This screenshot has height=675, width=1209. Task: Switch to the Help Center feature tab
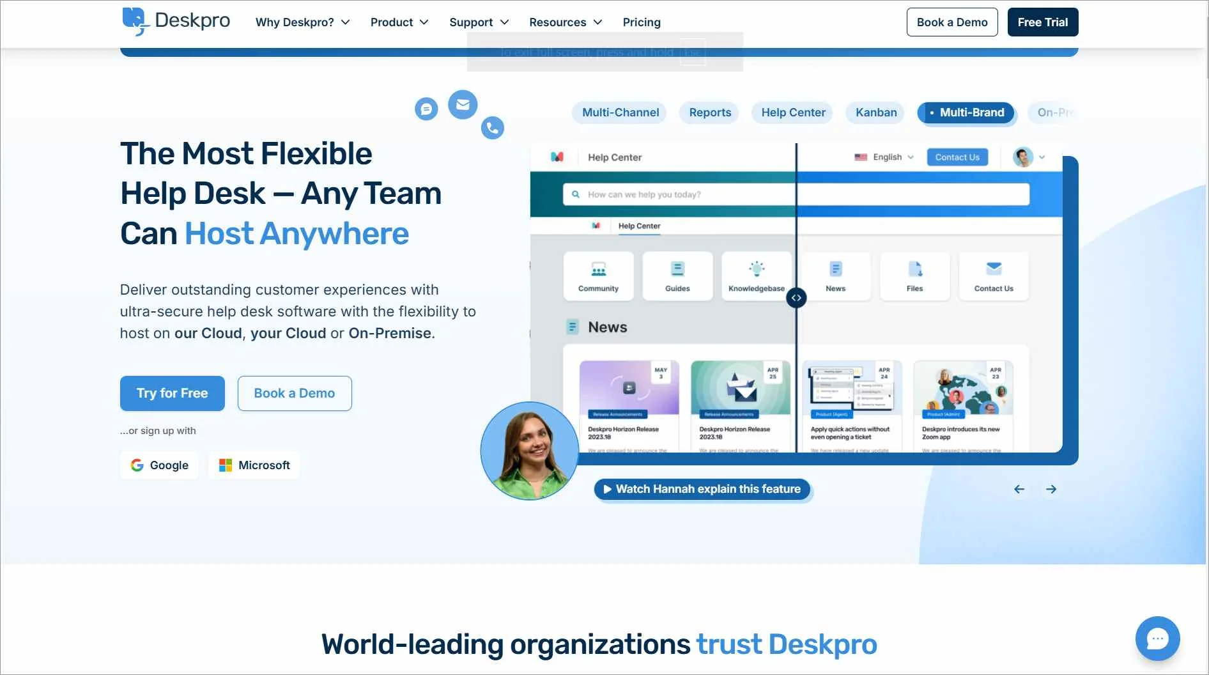pos(792,112)
